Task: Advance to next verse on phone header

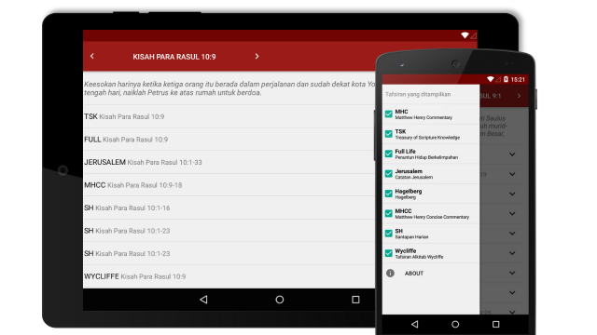Action: click(x=519, y=96)
